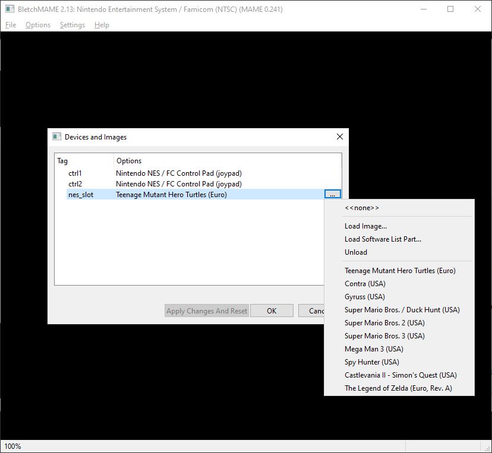
Task: Select the nes_slot tag row
Action: [x=81, y=195]
